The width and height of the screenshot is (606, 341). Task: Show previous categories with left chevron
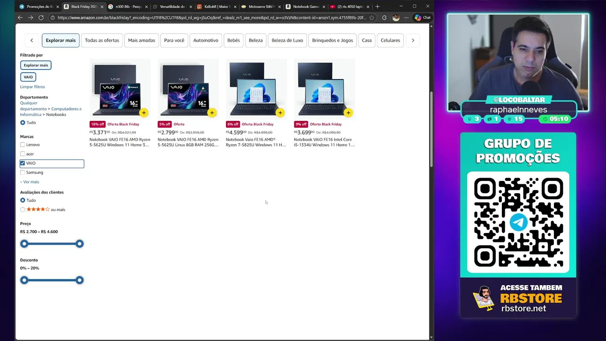click(32, 40)
